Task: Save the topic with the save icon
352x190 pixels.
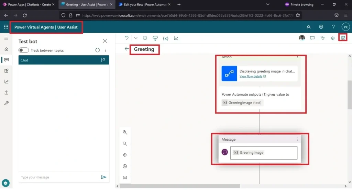Action: (343, 38)
